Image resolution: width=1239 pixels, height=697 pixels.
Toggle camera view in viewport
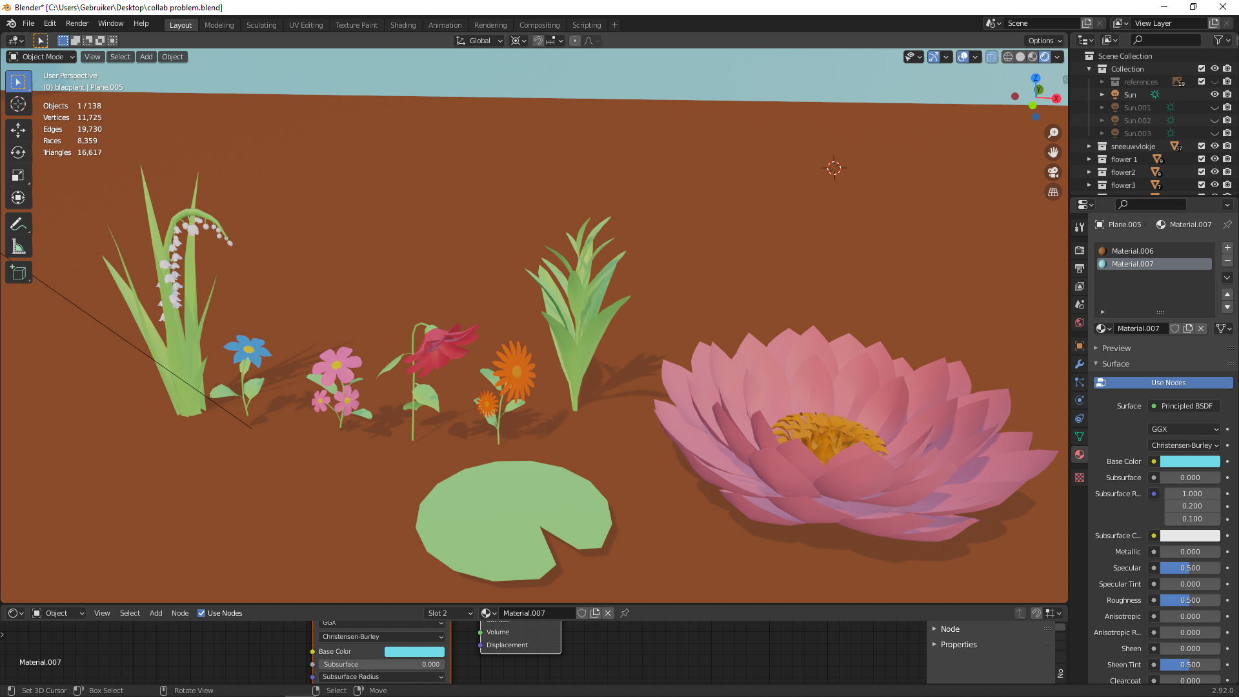[x=1053, y=172]
